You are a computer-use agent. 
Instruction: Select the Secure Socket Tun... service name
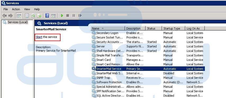tap(110, 37)
